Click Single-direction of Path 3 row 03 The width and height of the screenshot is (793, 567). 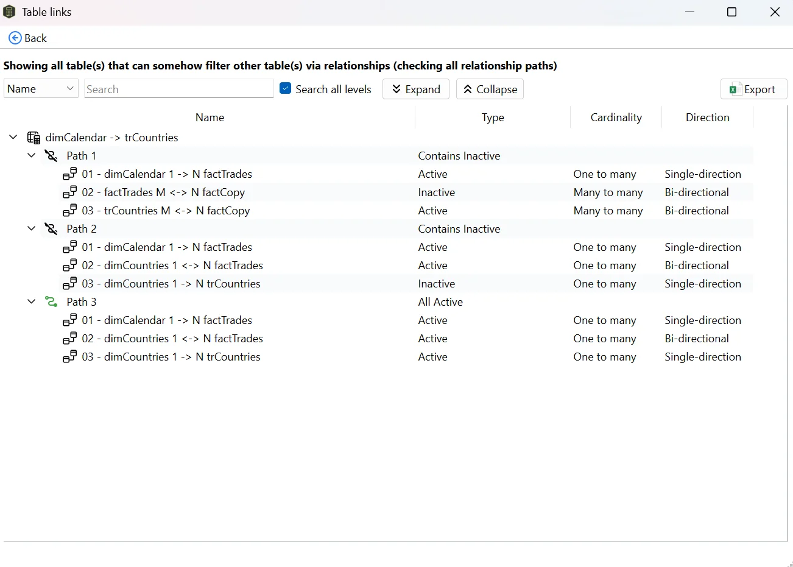click(x=703, y=357)
